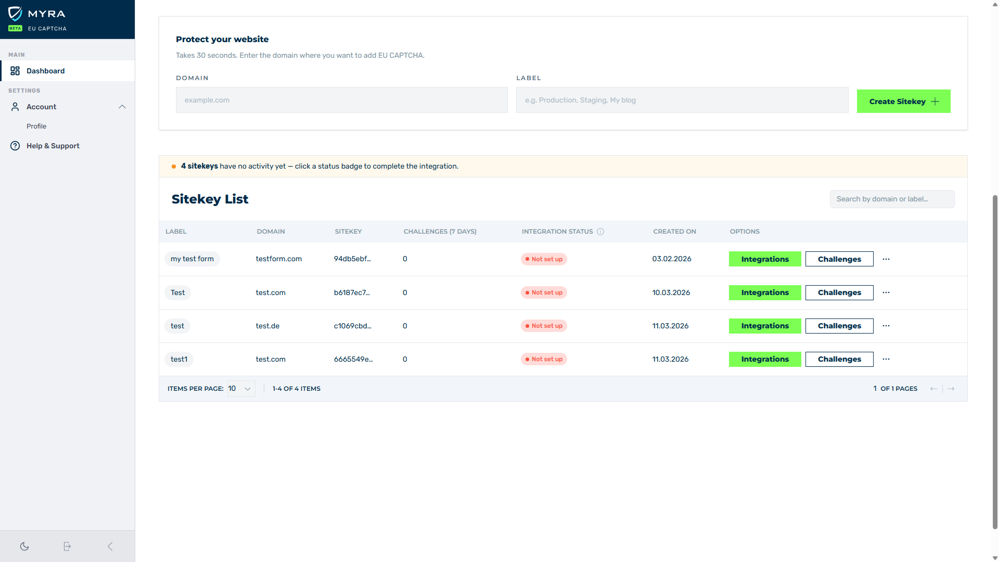The width and height of the screenshot is (999, 562).
Task: Go to the previous page arrow
Action: [x=934, y=389]
